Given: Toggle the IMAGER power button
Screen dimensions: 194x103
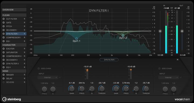Looking at the screenshot, I should click(4, 75).
